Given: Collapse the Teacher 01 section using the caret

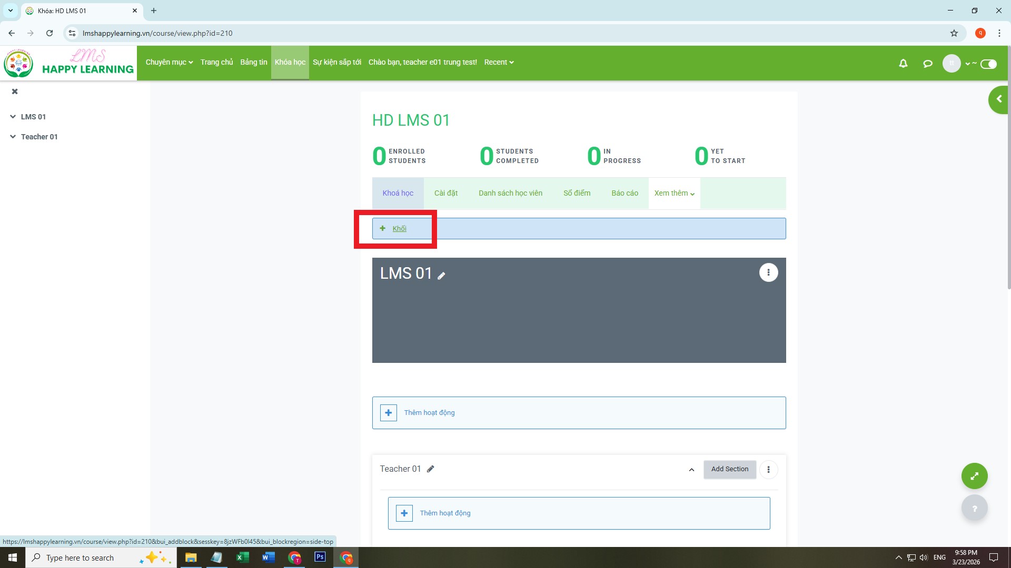Looking at the screenshot, I should point(691,470).
